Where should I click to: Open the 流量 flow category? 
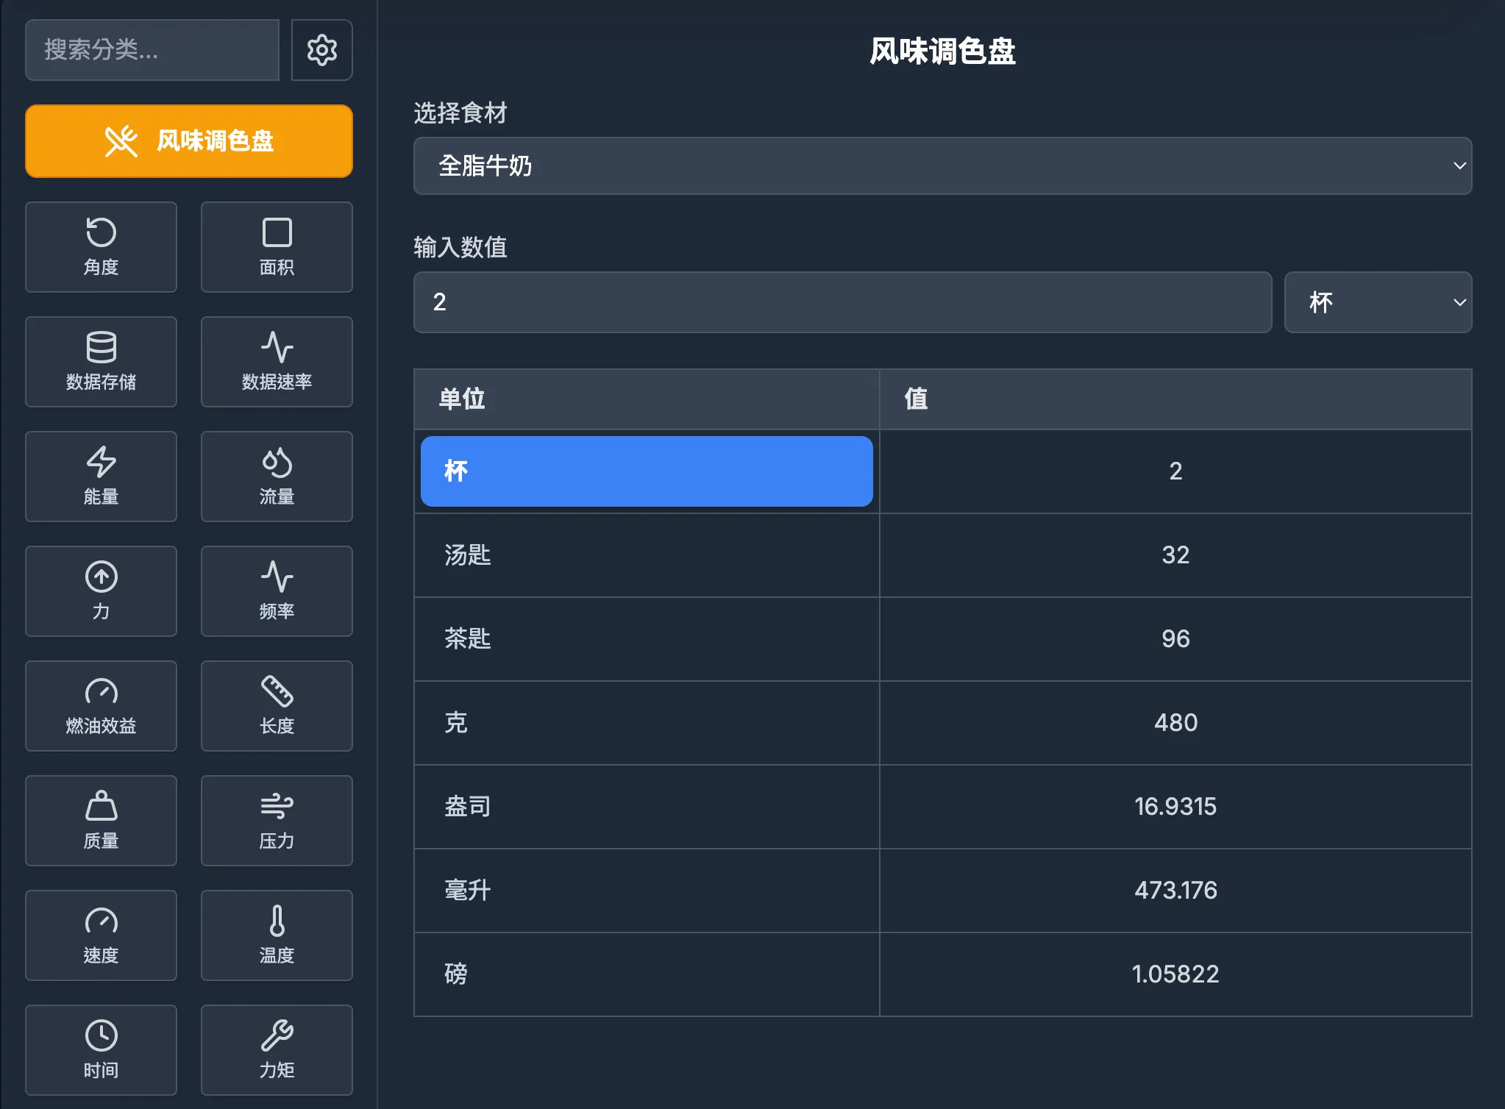coord(277,477)
